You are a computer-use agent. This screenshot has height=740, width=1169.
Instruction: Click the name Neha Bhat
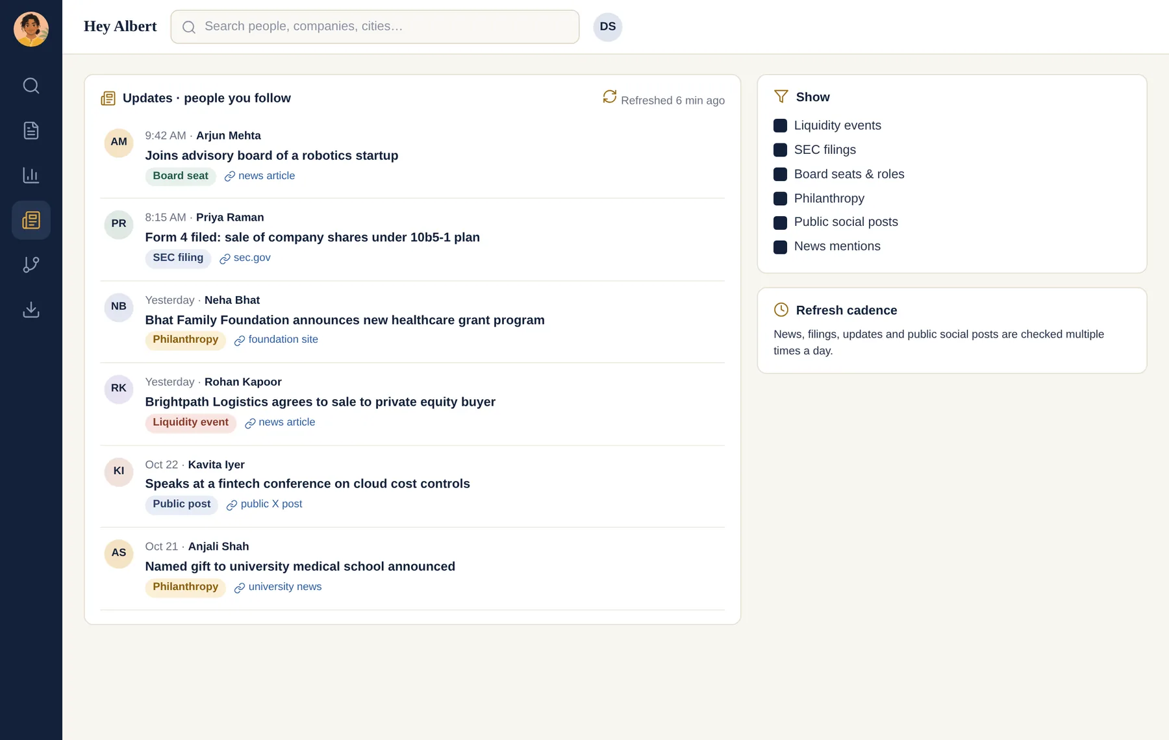coord(232,300)
